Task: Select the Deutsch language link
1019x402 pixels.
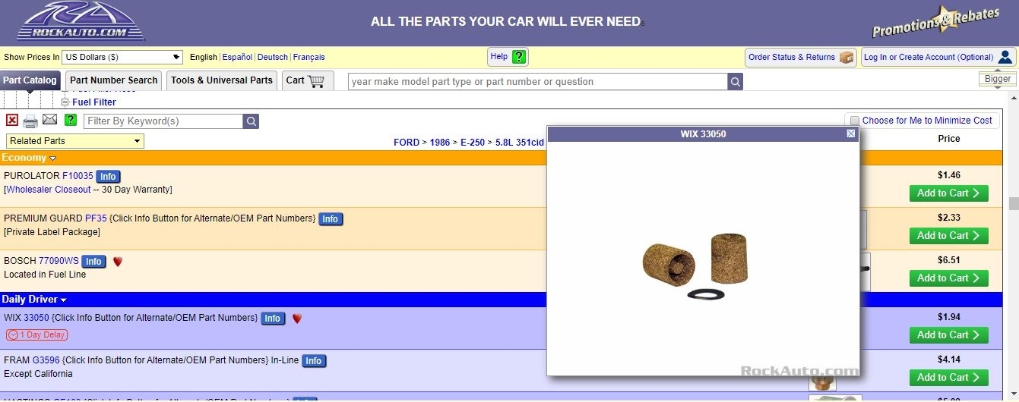Action: pos(273,57)
